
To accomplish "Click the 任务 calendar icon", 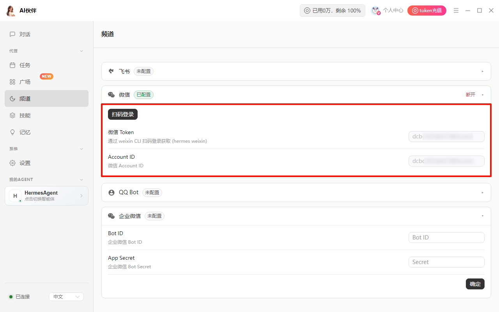I will pos(12,65).
